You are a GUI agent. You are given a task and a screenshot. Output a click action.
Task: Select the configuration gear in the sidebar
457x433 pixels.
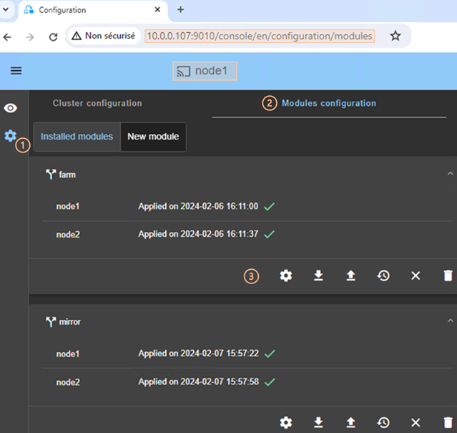coord(11,135)
